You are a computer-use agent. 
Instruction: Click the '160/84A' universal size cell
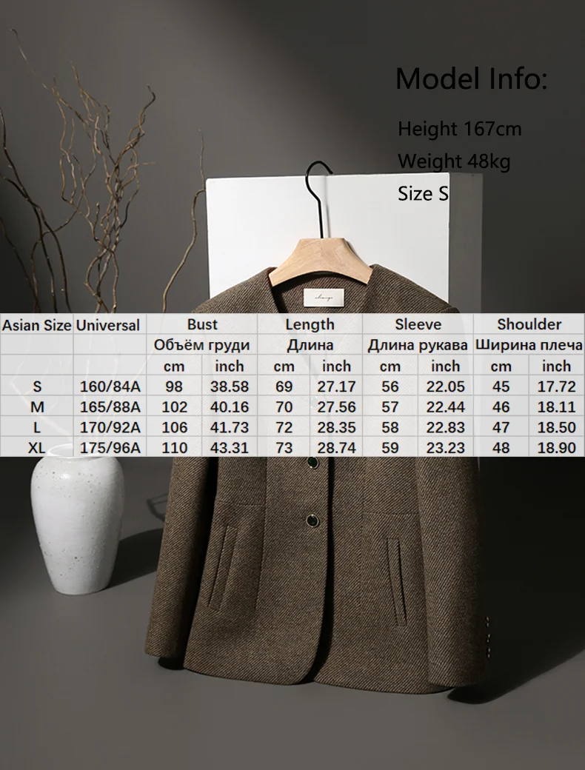[110, 386]
